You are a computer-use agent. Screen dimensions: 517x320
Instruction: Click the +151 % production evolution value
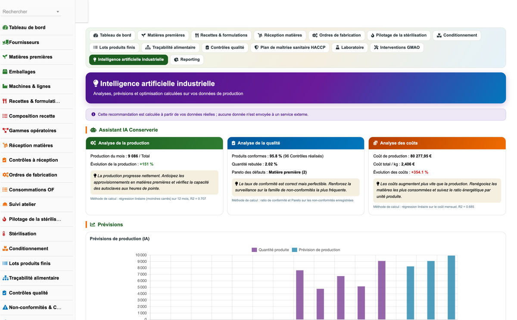(146, 164)
